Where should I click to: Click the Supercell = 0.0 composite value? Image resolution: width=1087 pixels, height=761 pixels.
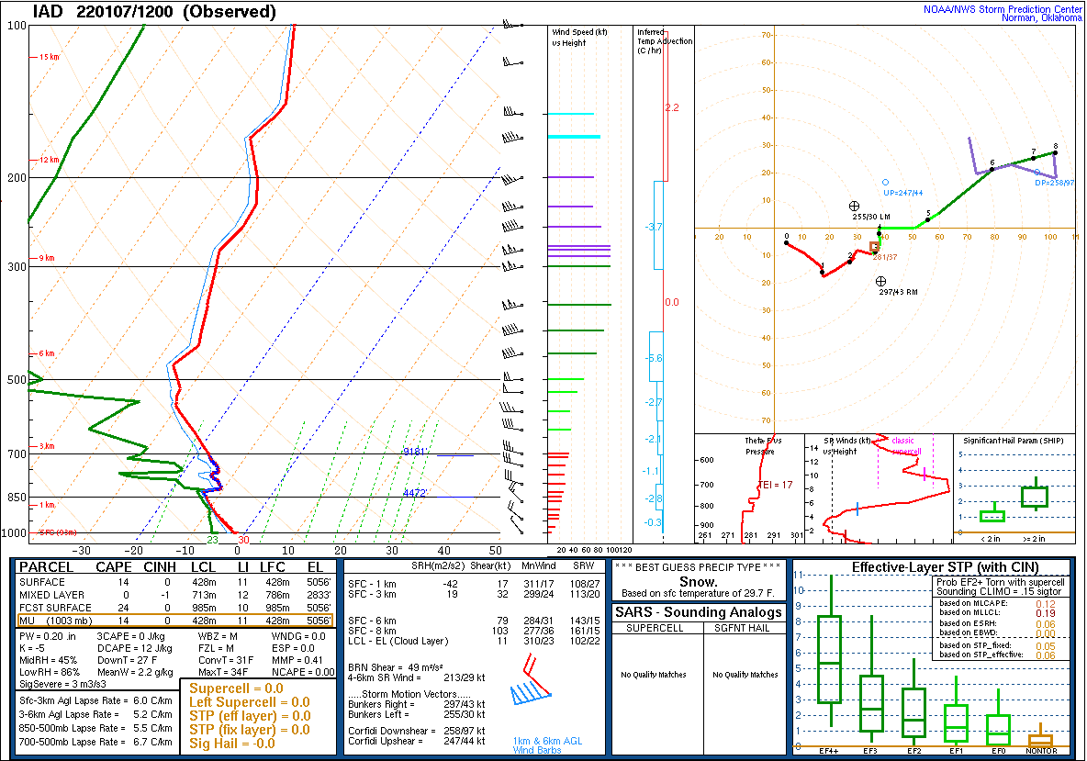236,688
